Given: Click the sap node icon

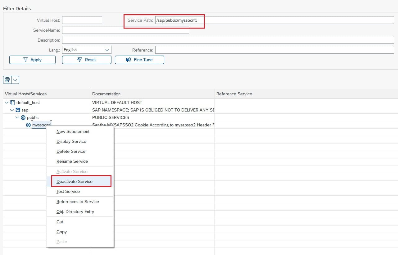Looking at the screenshot, I should 18,110.
